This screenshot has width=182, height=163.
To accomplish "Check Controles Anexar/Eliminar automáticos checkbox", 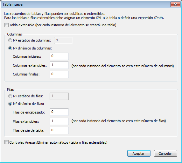I will click(6, 142).
